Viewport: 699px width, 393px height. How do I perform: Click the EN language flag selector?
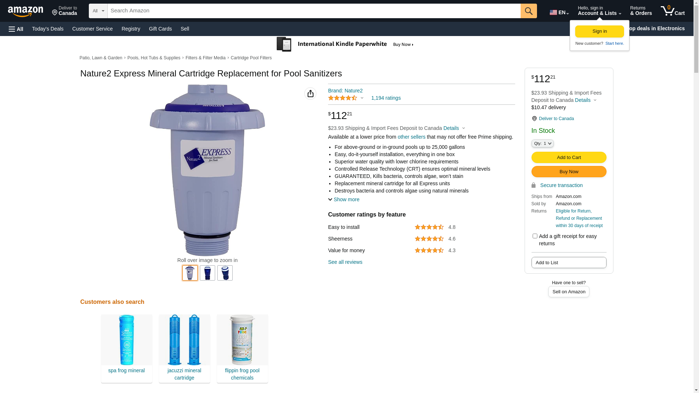click(559, 12)
